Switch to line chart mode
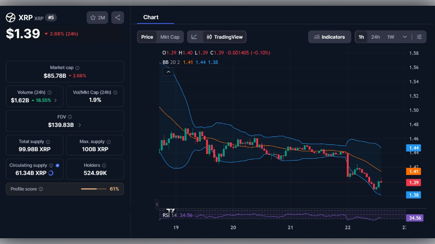This screenshot has height=244, width=435. click(x=194, y=37)
